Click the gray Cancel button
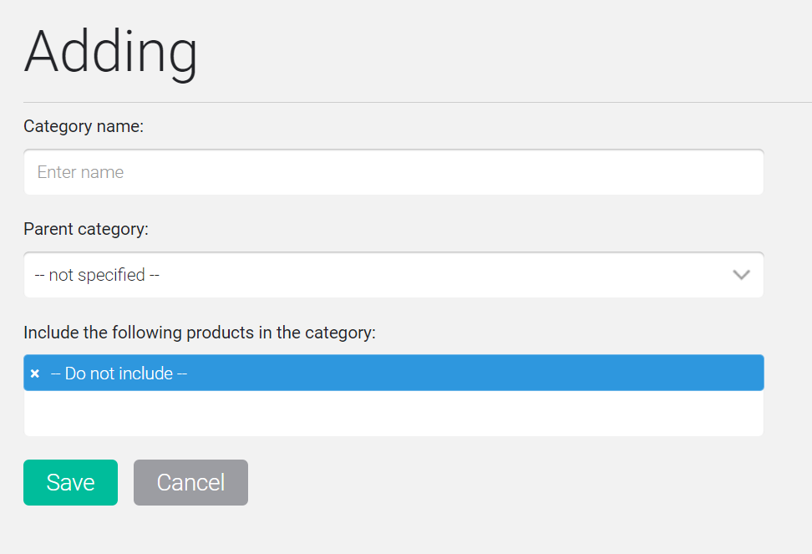This screenshot has width=812, height=554. point(190,482)
